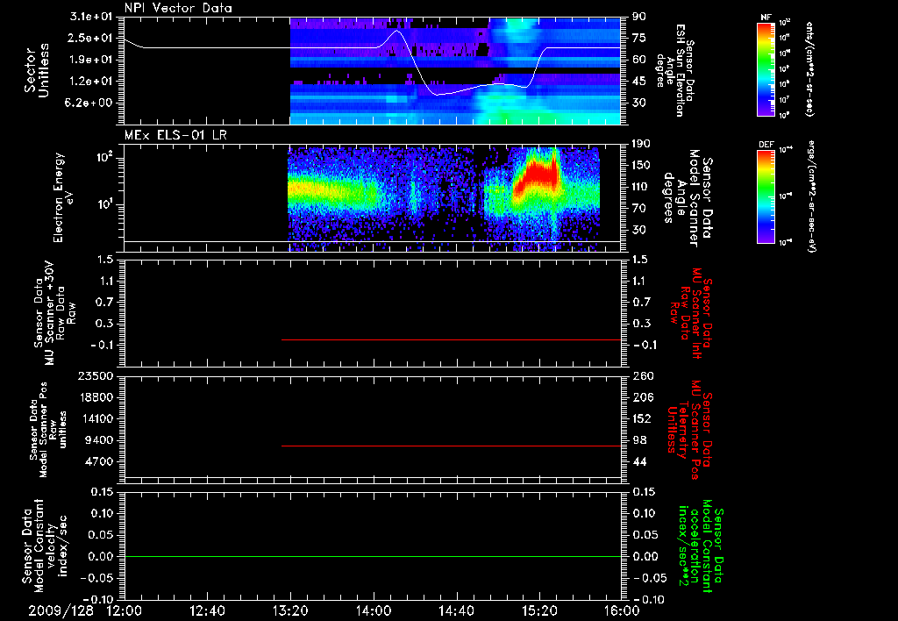Click the 23500 axis tick value
This screenshot has height=621, width=898.
(x=96, y=375)
